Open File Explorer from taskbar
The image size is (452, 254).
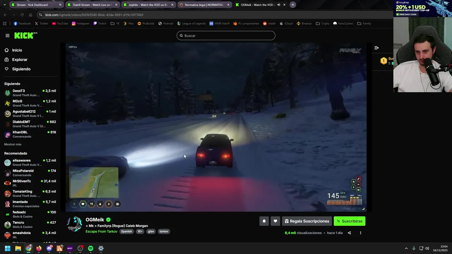tap(18, 248)
